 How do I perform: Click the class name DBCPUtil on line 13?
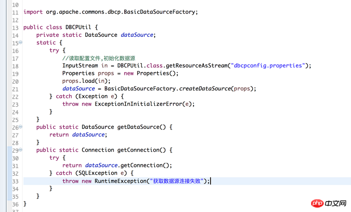[x=78, y=27]
